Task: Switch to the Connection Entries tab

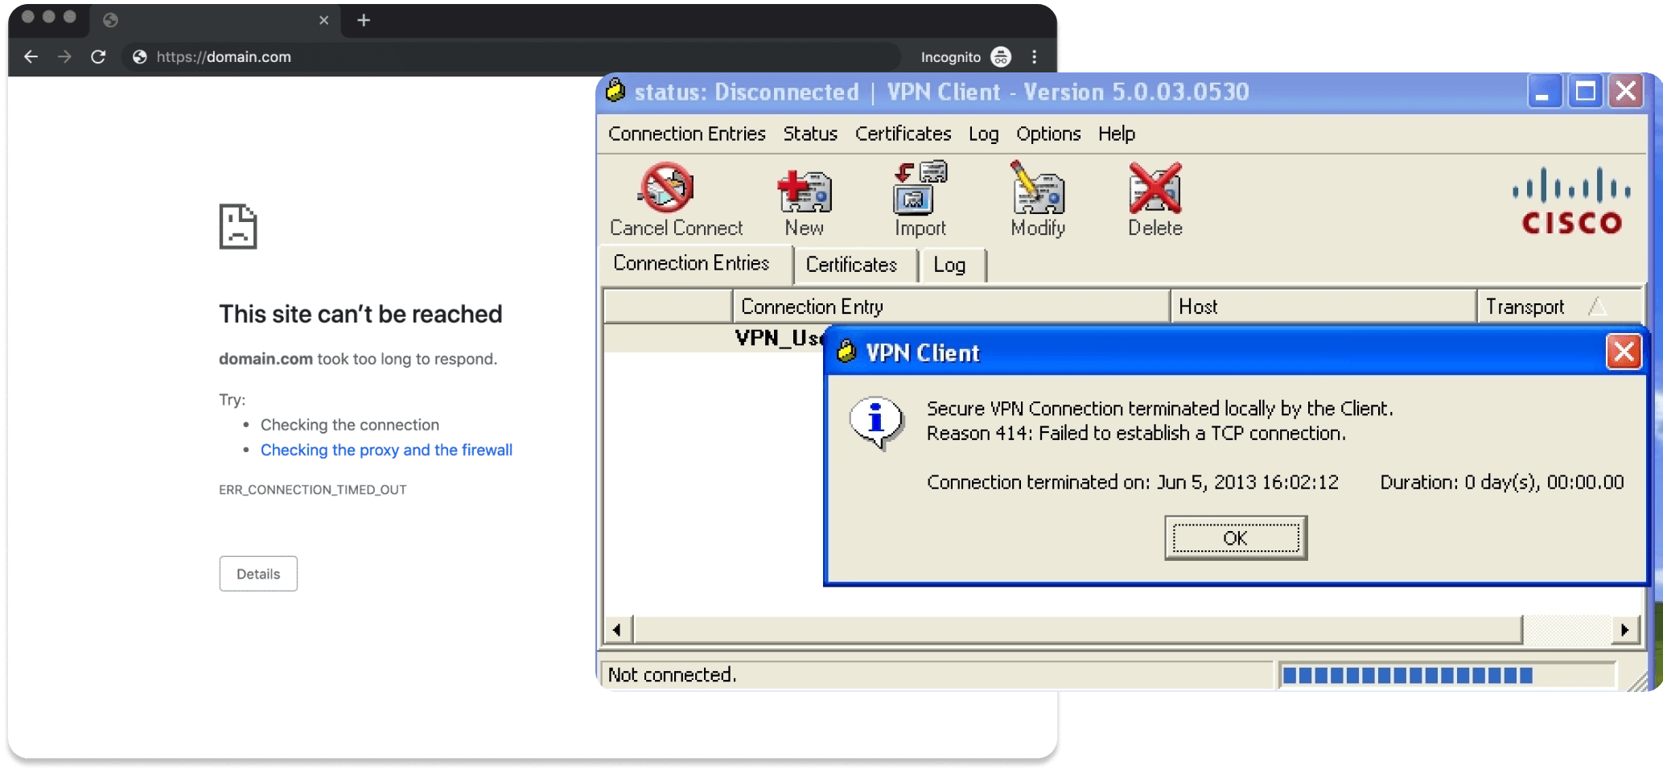Action: tap(695, 264)
